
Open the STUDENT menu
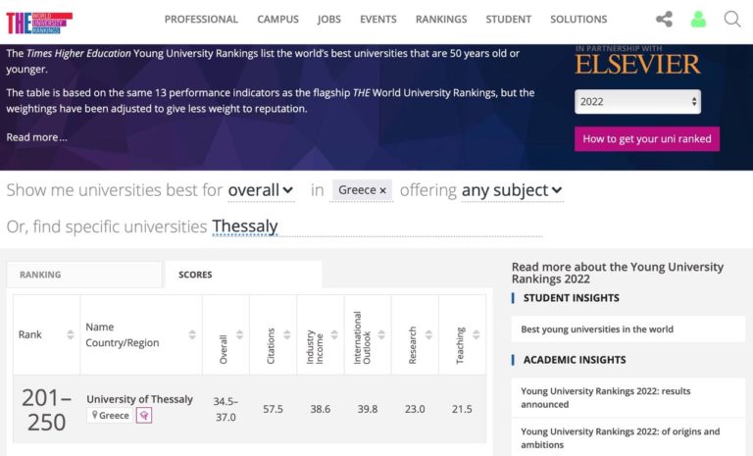tap(508, 20)
